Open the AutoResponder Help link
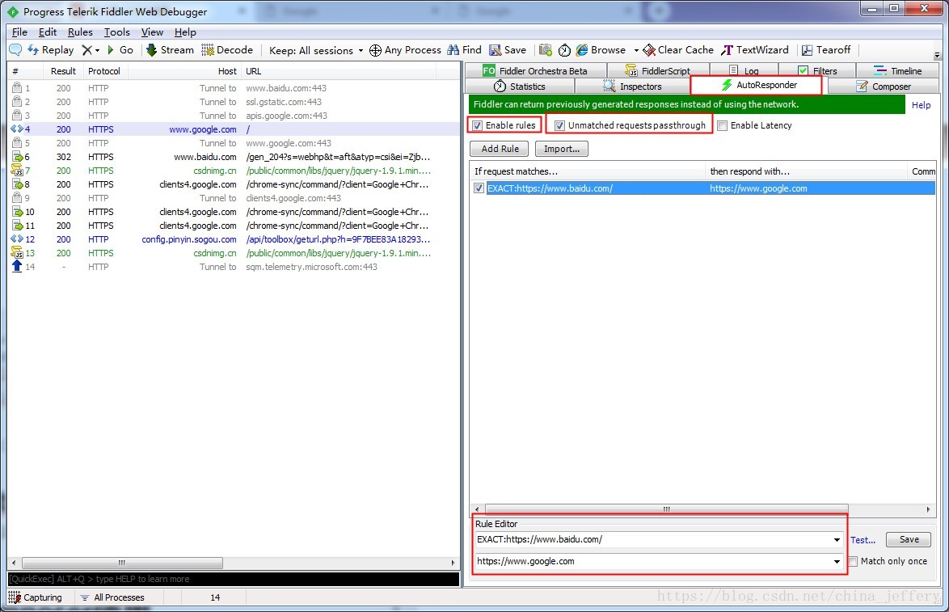The height and width of the screenshot is (612, 949). [x=922, y=105]
